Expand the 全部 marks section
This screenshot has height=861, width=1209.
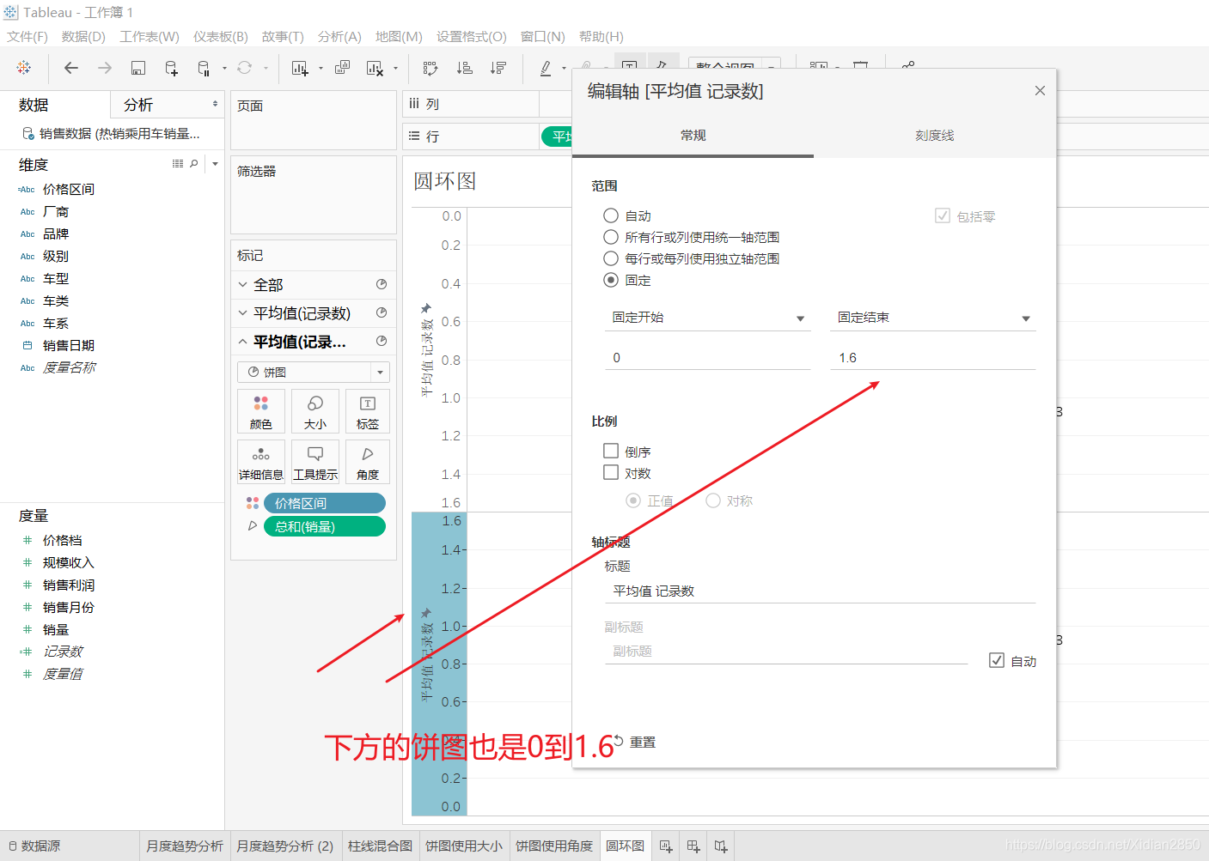243,284
